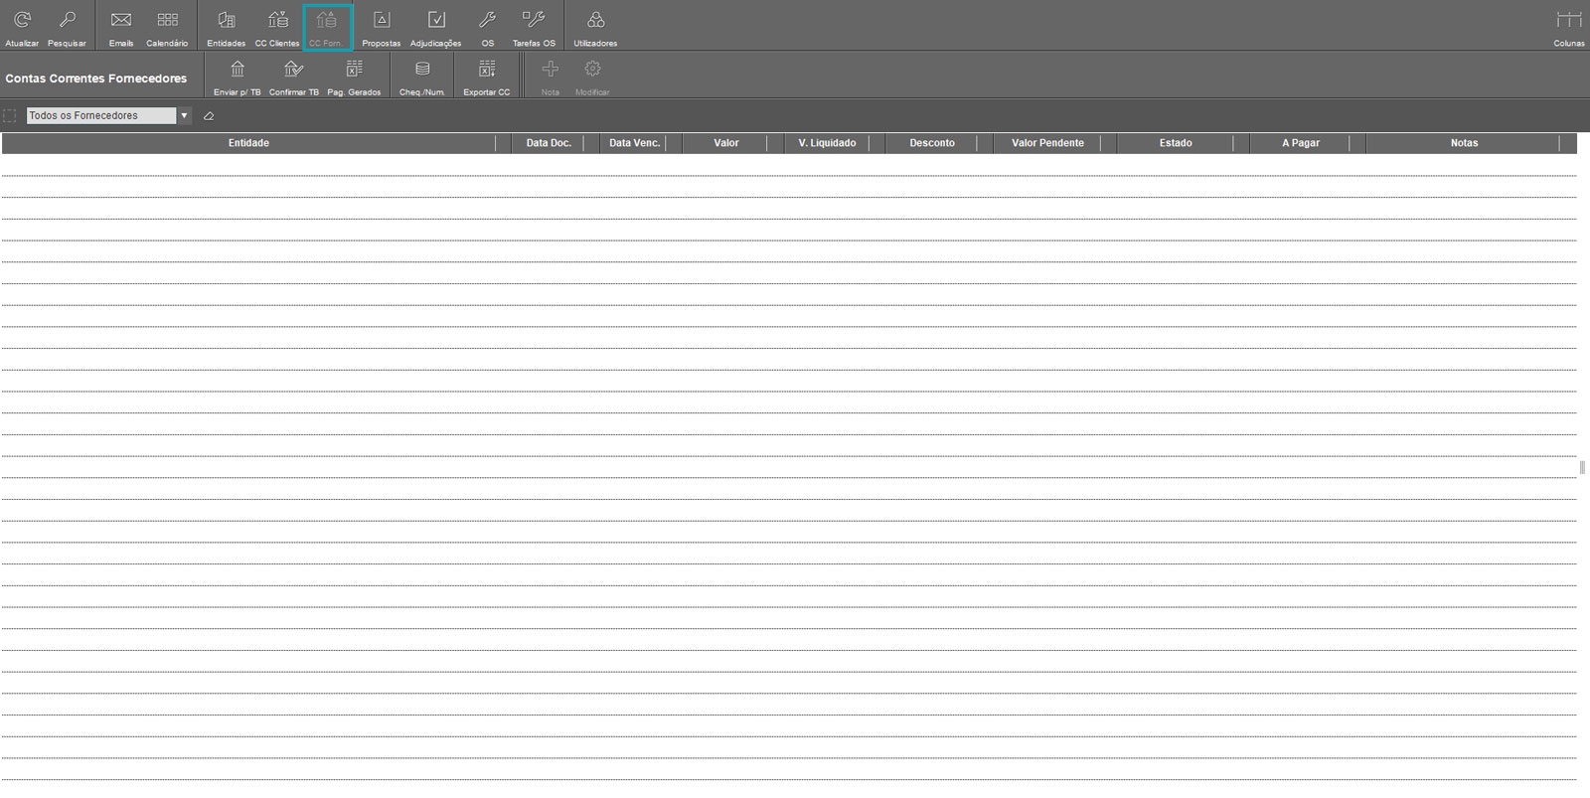Click the Modificar gear icon
The image size is (1590, 798).
(593, 69)
